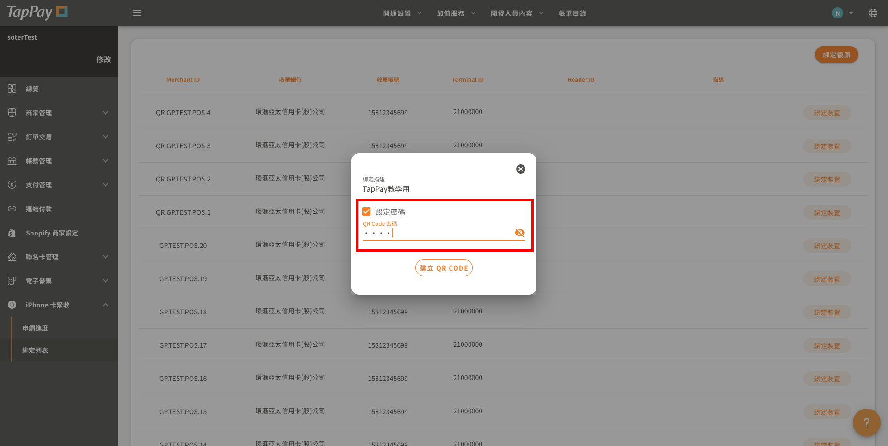888x446 pixels.
Task: Toggle the hamburger sidebar menu
Action: point(137,13)
